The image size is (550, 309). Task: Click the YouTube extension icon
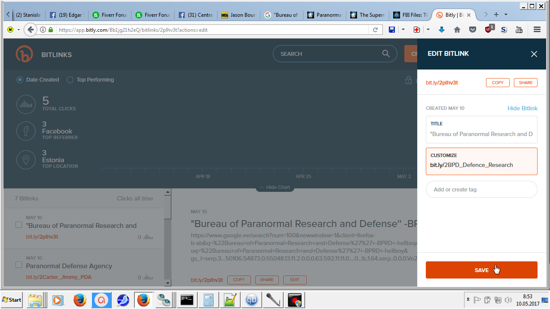pos(519,30)
